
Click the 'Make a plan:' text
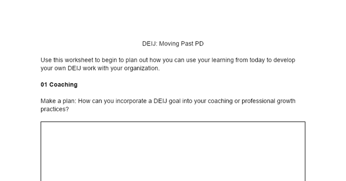(x=59, y=101)
